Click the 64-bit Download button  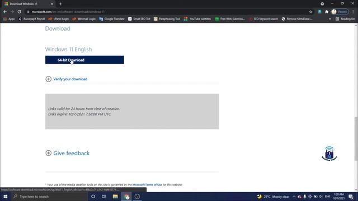pos(84,60)
